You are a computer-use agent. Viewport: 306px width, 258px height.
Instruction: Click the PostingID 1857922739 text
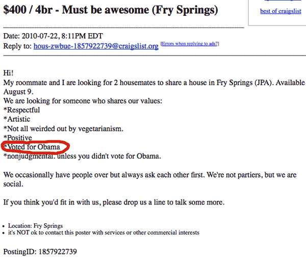(x=40, y=252)
